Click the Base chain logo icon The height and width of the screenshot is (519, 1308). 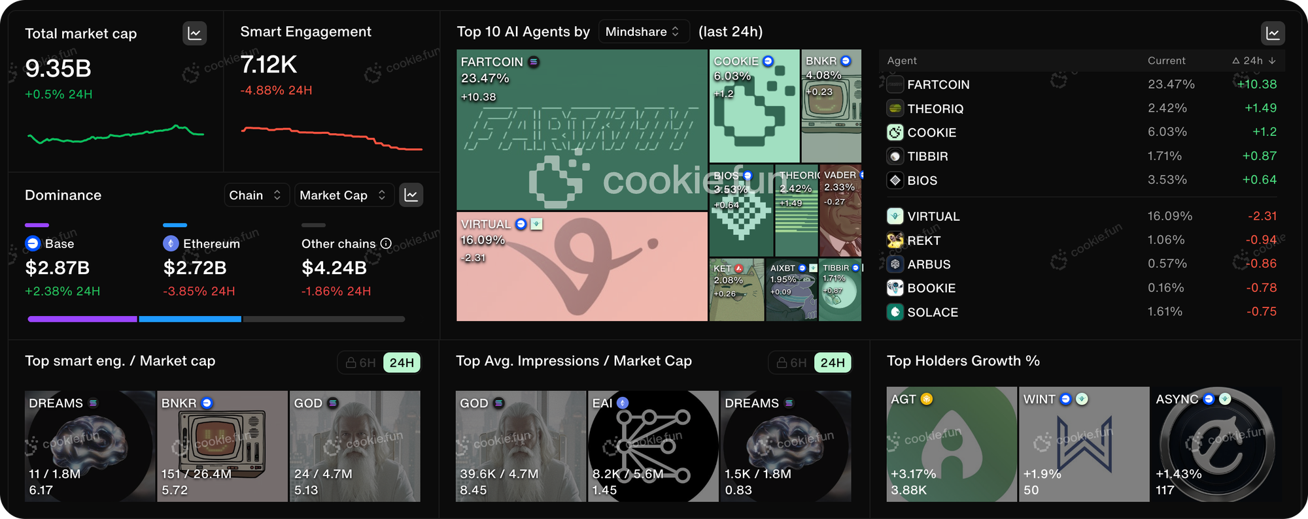coord(33,244)
